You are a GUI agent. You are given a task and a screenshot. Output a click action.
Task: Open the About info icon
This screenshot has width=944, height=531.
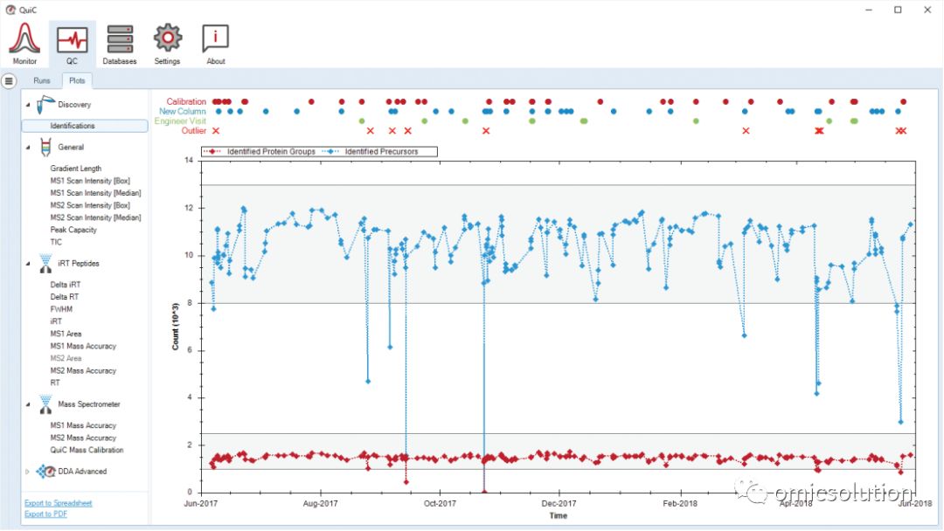point(216,38)
